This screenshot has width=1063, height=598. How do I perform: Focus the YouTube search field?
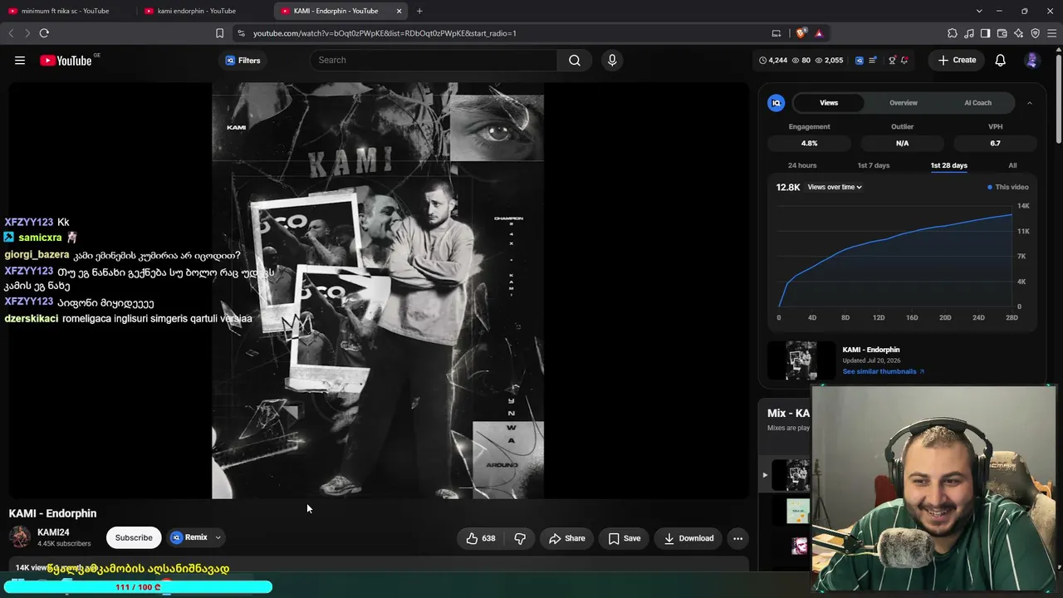434,60
